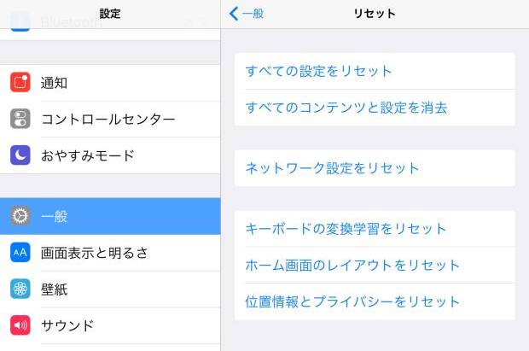Screen dimensions: 529x351
Task: Select すべての設定をリセット
Action: tap(375, 71)
